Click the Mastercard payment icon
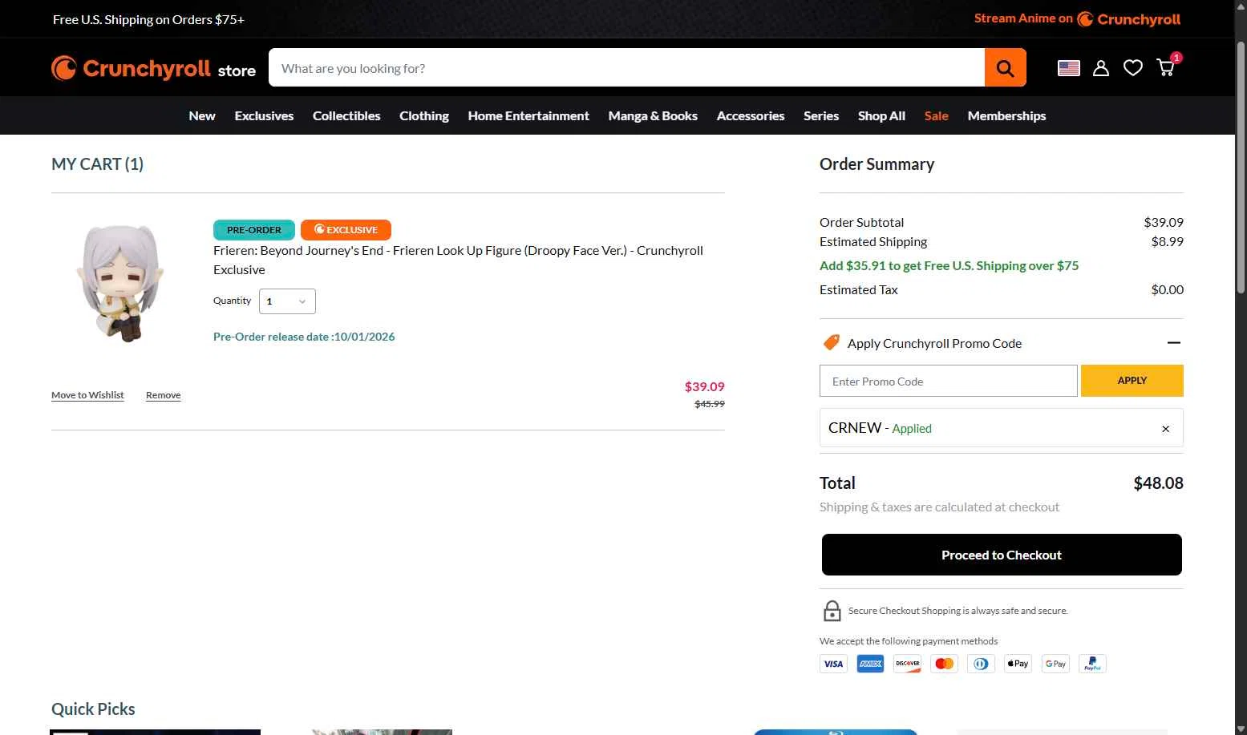The image size is (1247, 735). (x=944, y=664)
